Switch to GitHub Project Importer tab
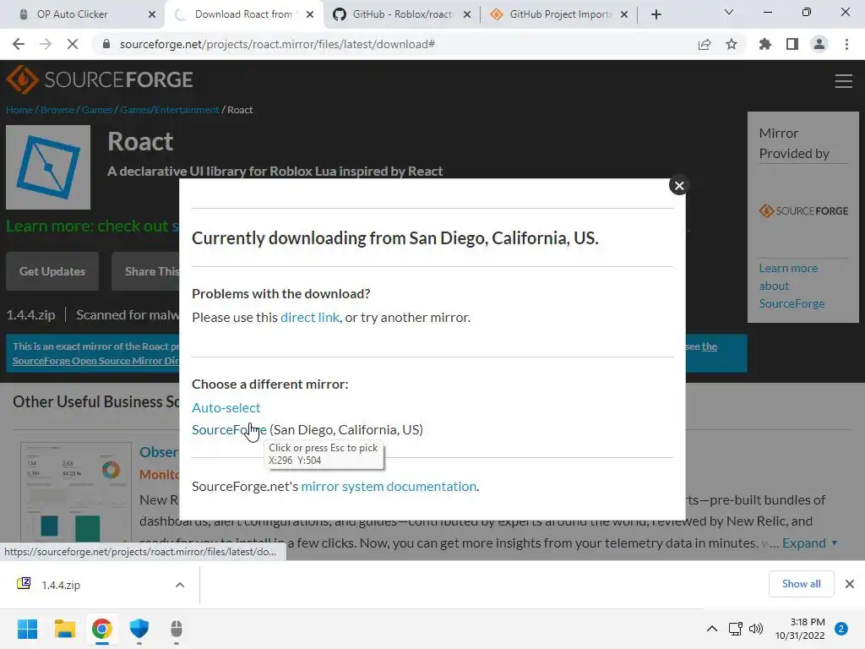Screen dimensions: 865x649 pyautogui.click(x=561, y=14)
